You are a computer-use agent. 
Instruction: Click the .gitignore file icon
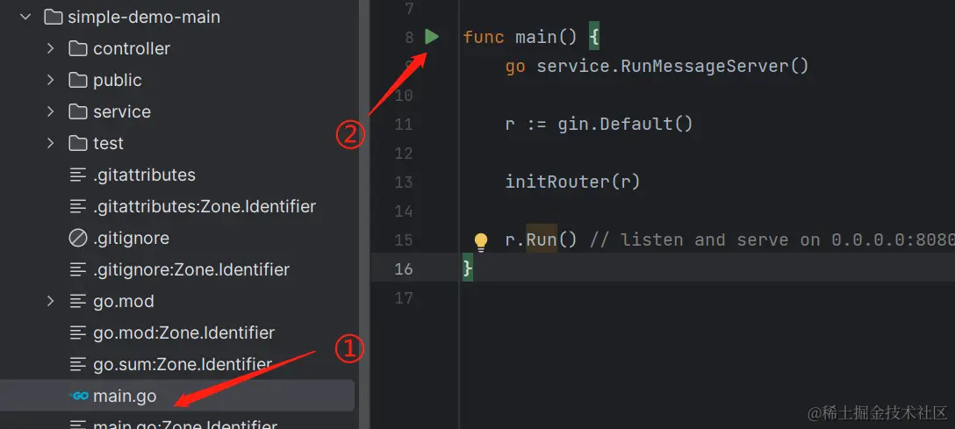tap(79, 238)
